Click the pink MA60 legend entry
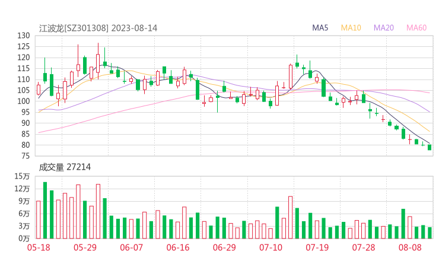439x261 pixels. 416,28
